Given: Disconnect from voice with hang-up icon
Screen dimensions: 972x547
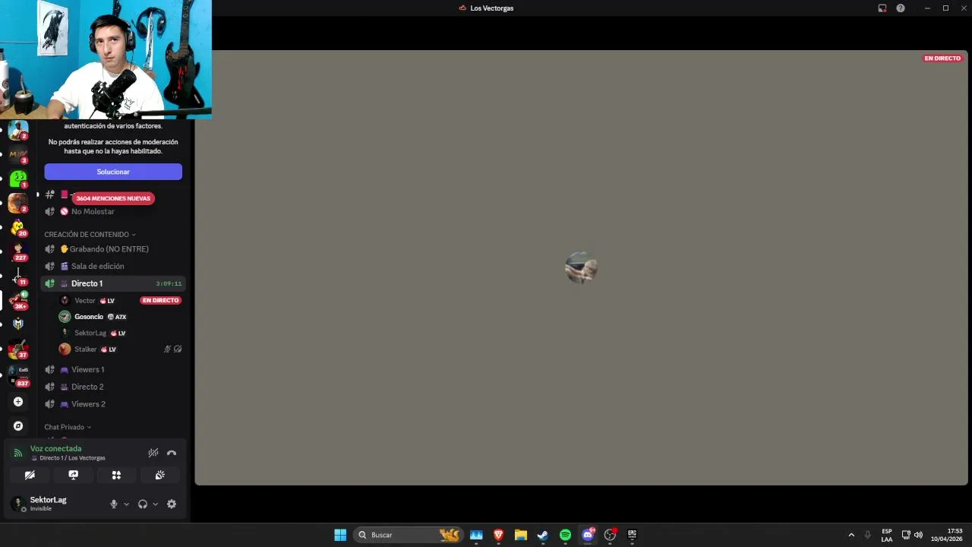Looking at the screenshot, I should 172,453.
